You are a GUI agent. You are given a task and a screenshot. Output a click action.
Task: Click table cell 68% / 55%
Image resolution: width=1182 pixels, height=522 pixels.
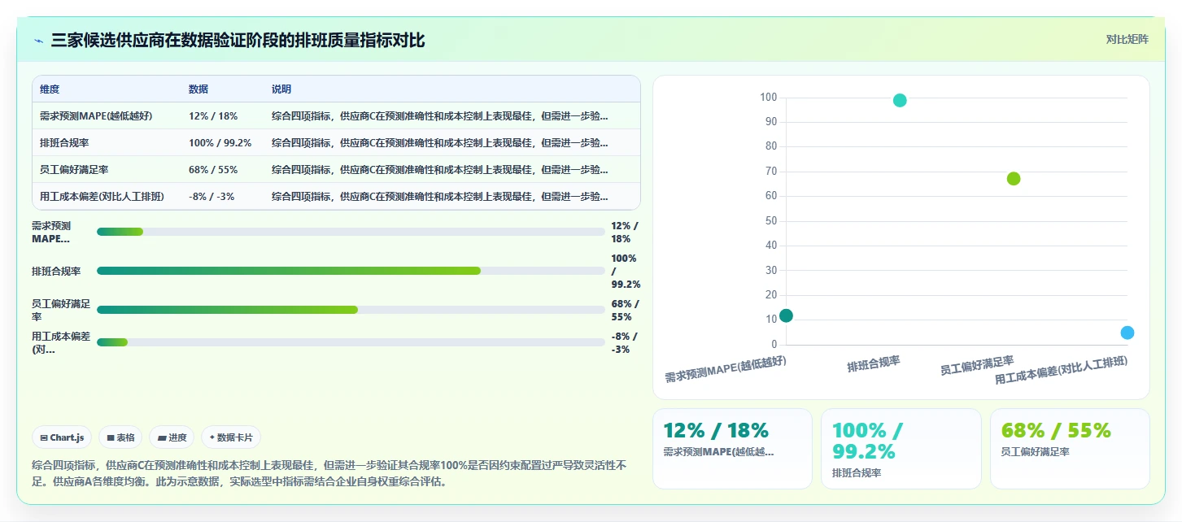tap(213, 169)
